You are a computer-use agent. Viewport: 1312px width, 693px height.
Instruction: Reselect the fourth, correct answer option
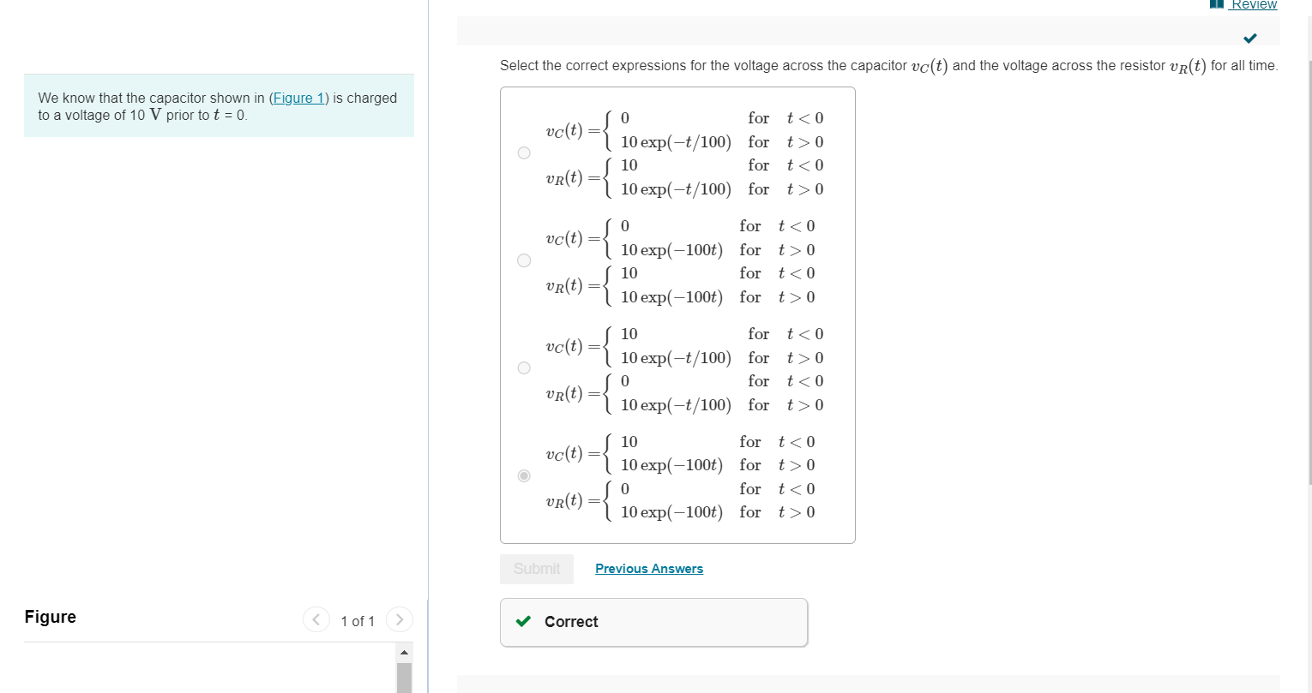click(x=523, y=475)
